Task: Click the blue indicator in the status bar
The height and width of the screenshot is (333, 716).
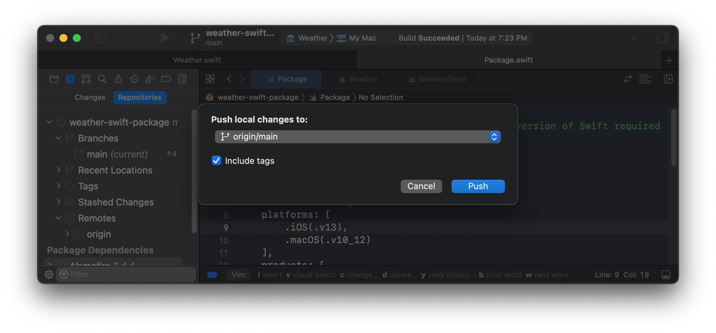Action: click(x=212, y=275)
